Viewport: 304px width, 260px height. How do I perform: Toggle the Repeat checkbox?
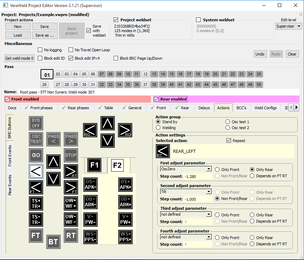coord(229,141)
